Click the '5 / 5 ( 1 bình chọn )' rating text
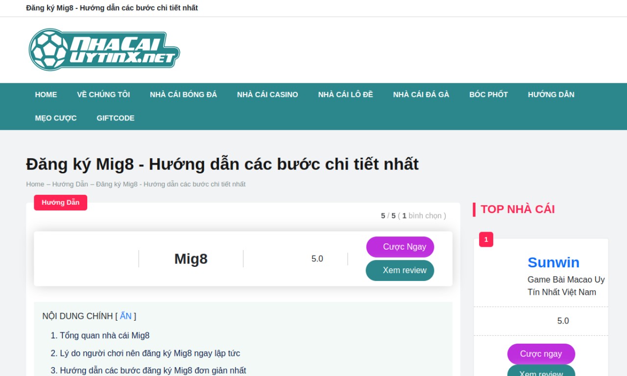Screen dimensions: 627x376 click(413, 216)
